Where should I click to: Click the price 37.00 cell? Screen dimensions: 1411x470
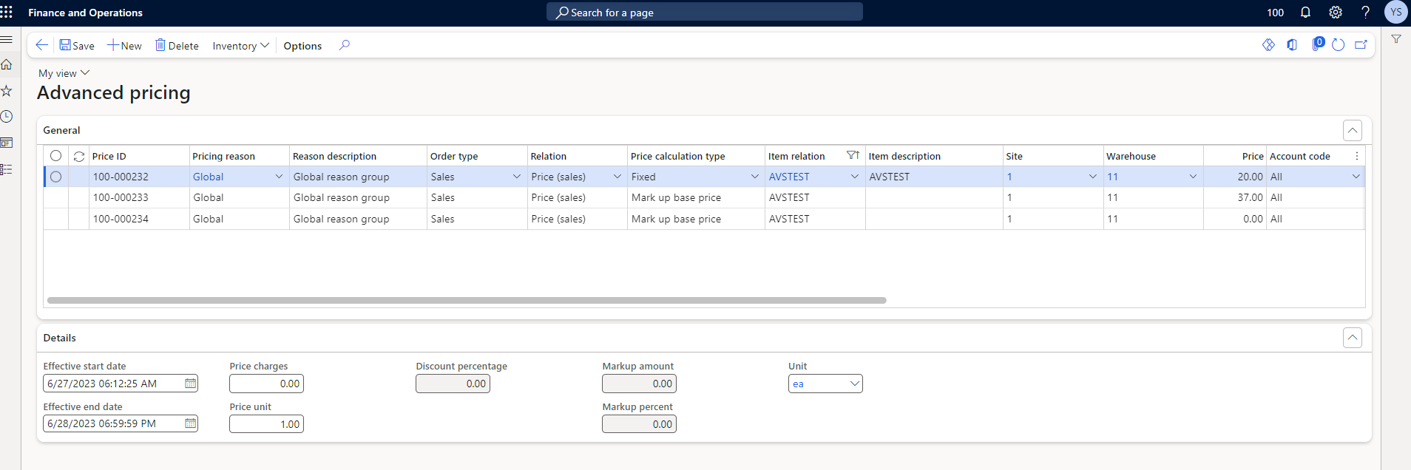[1234, 197]
